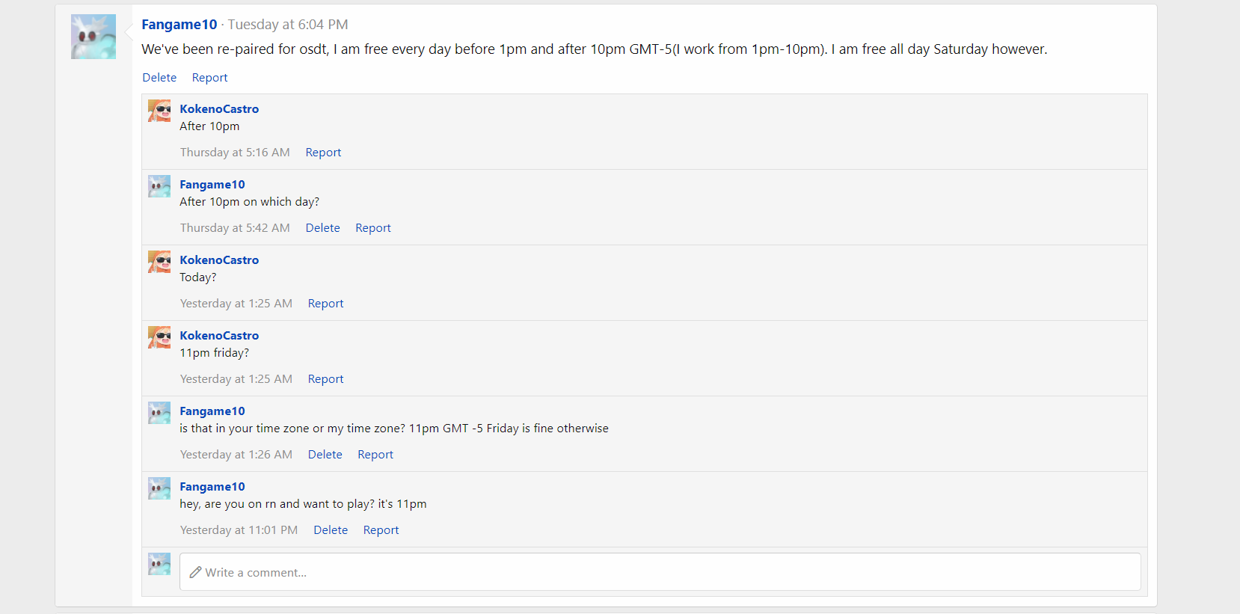Delete the time zone question comment
This screenshot has width=1240, height=614.
[x=325, y=455]
